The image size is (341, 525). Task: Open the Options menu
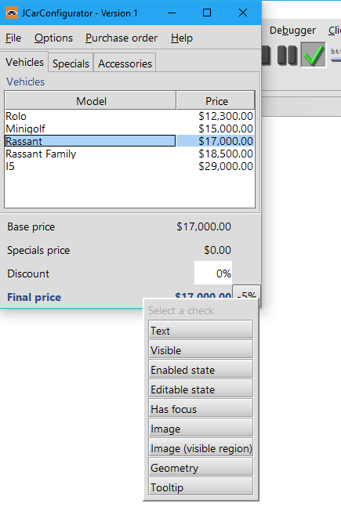(x=53, y=38)
